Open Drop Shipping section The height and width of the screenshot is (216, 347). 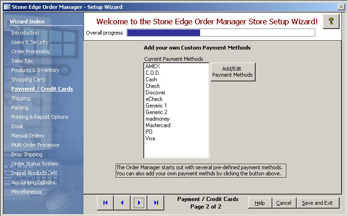coord(27,154)
